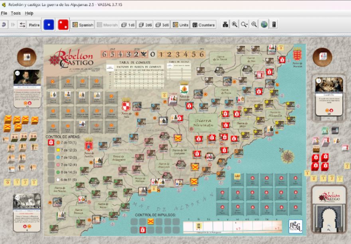The width and height of the screenshot is (351, 244).
Task: Click the red Spanish marker in impulse track
Action: pyautogui.click(x=143, y=230)
